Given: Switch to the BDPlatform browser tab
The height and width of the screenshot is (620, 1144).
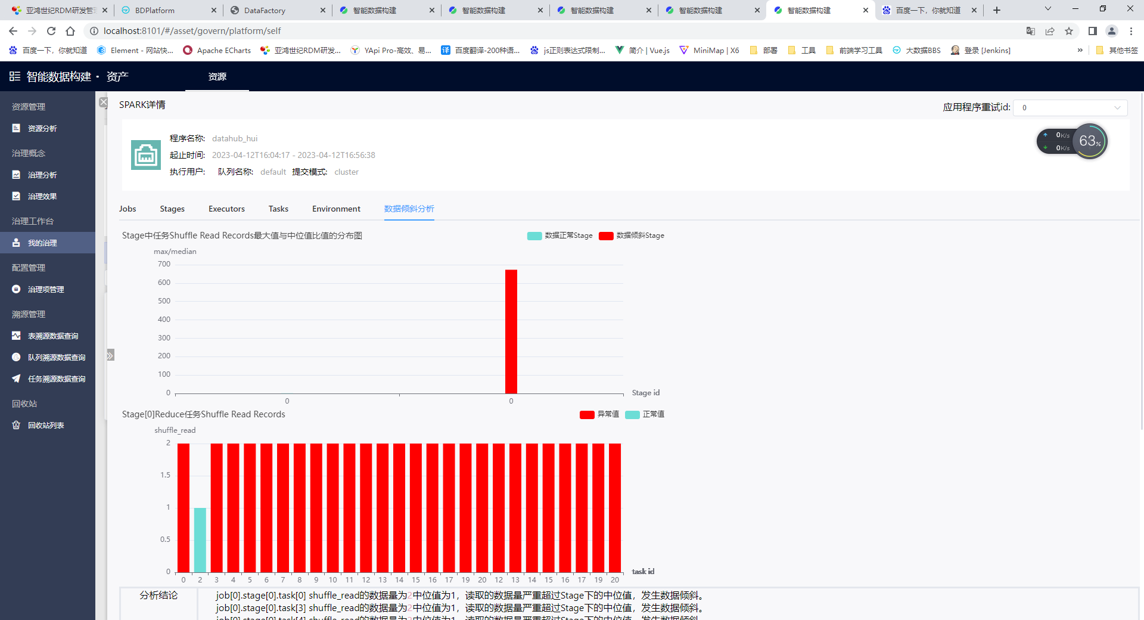Looking at the screenshot, I should tap(168, 10).
